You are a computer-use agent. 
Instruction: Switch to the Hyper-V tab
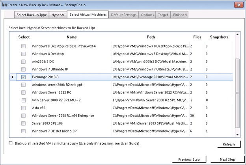coord(58,15)
